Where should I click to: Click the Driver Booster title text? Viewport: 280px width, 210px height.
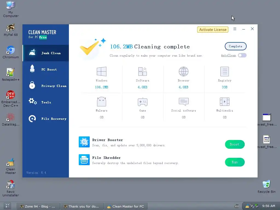pos(107,140)
